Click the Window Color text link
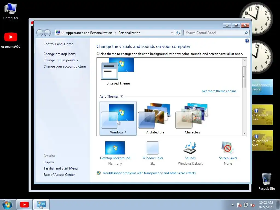This screenshot has height=210, width=280. click(153, 158)
